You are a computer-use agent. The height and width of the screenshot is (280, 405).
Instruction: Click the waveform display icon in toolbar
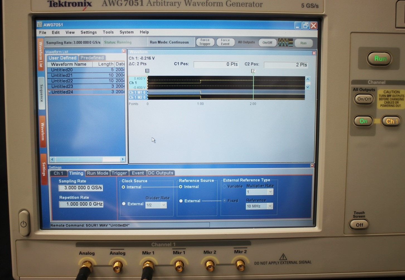(x=285, y=43)
